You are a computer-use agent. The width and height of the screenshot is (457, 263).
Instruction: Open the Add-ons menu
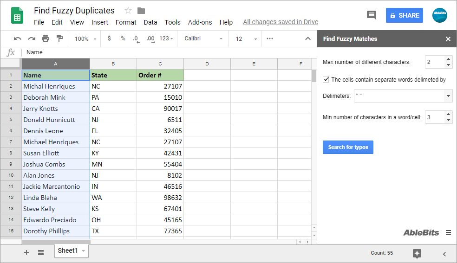click(x=200, y=22)
